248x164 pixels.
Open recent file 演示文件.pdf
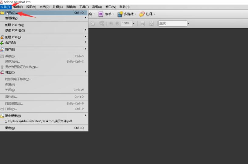[x=44, y=121]
